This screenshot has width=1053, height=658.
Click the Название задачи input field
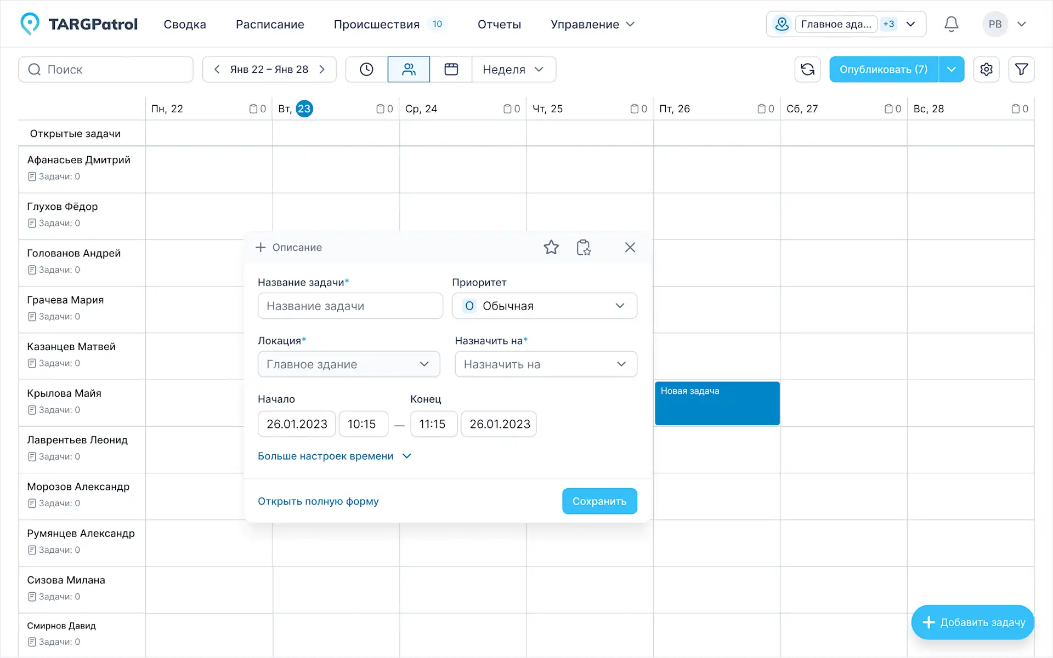(x=350, y=306)
